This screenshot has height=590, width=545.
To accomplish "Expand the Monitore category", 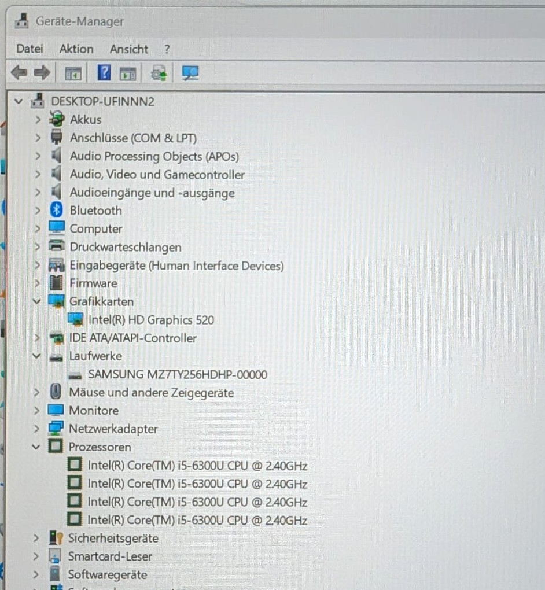I will tap(36, 410).
